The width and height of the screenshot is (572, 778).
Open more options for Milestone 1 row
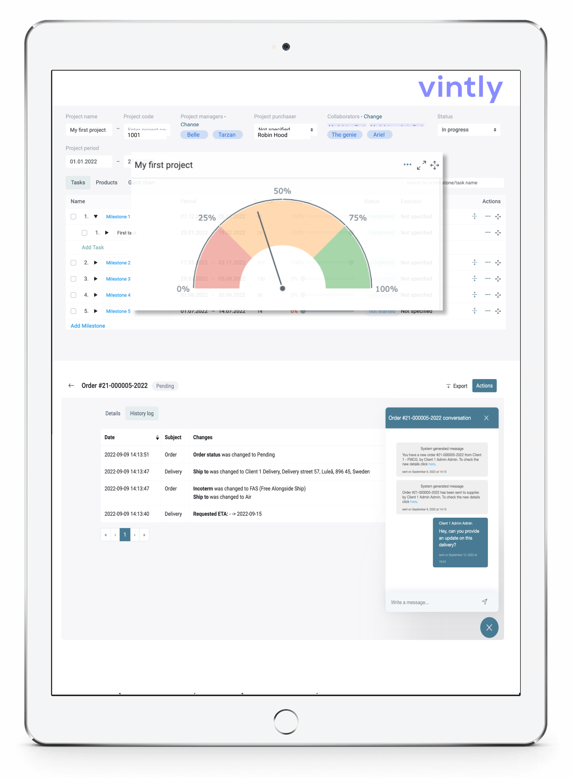click(488, 216)
